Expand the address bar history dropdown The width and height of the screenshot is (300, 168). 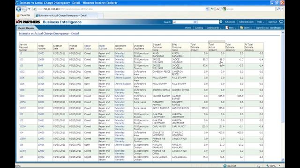point(207,9)
